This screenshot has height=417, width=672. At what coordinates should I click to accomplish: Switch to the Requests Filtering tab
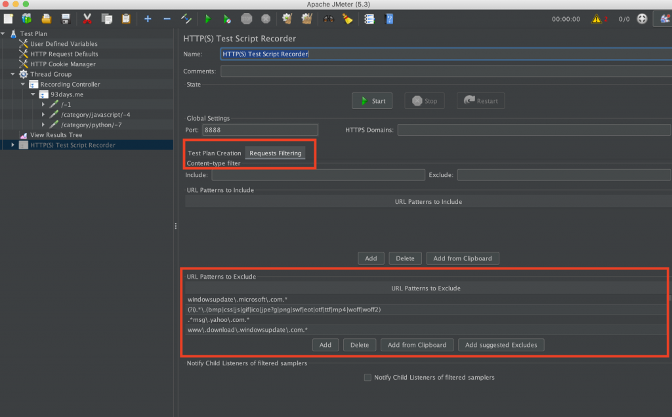[275, 153]
